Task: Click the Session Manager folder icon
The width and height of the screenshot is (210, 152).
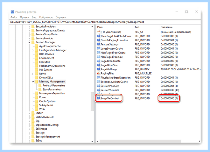Action: click(x=33, y=42)
